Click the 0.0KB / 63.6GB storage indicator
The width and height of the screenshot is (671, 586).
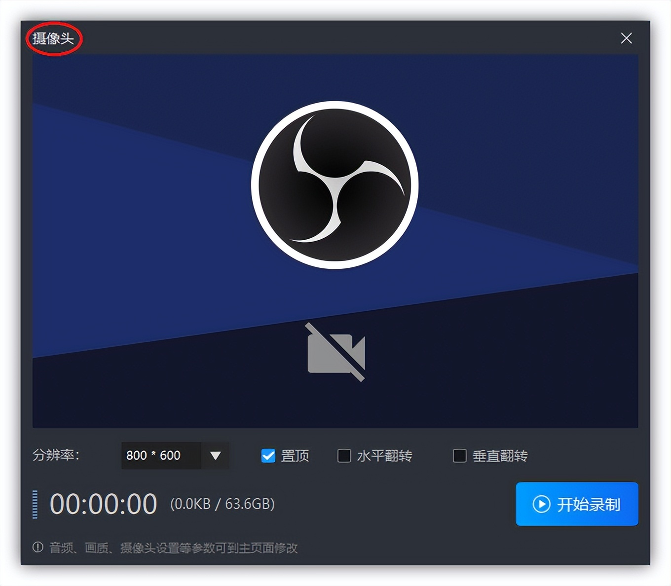point(223,504)
